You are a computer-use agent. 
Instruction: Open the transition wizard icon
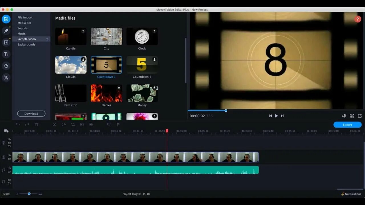pyautogui.click(x=109, y=124)
